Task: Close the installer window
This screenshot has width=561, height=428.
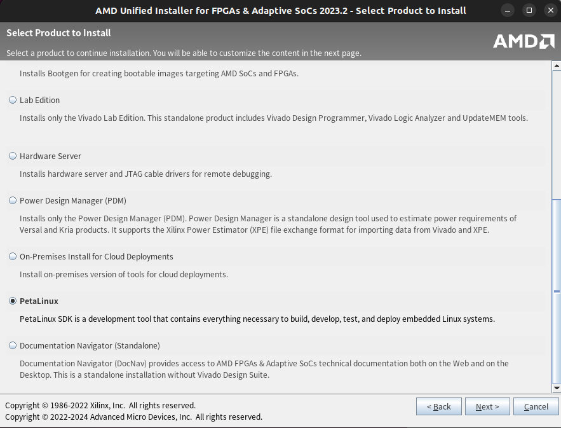Action: (x=551, y=11)
